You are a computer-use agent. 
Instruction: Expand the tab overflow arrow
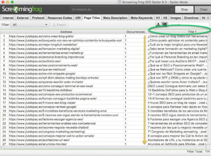pos(208,18)
